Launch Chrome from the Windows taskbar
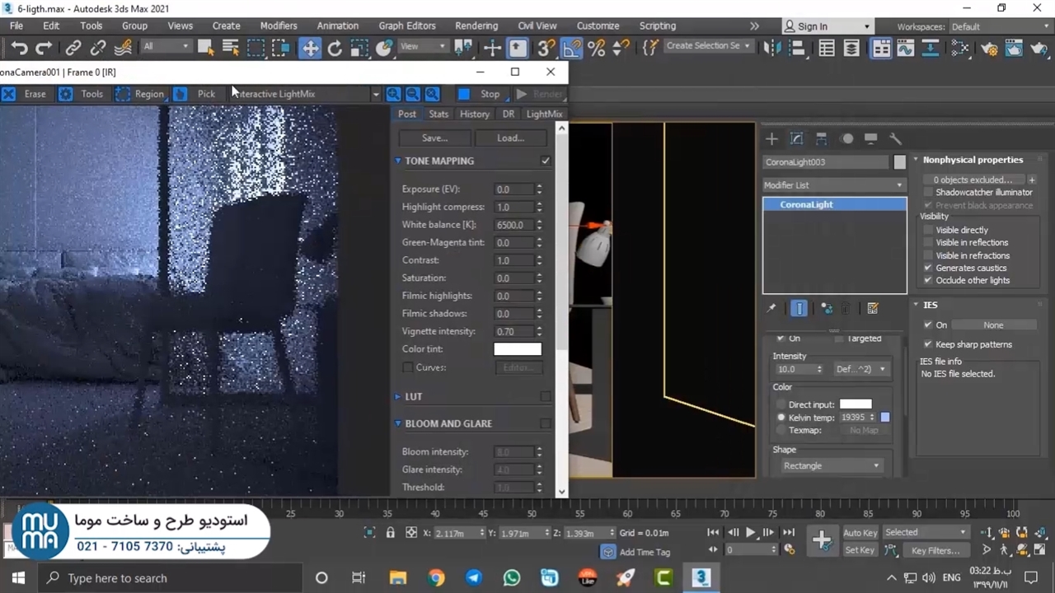 click(x=436, y=577)
